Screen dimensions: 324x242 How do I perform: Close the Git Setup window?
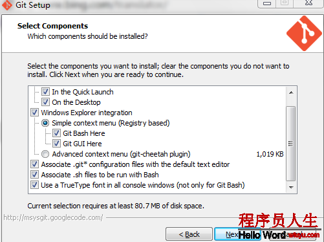point(308,3)
